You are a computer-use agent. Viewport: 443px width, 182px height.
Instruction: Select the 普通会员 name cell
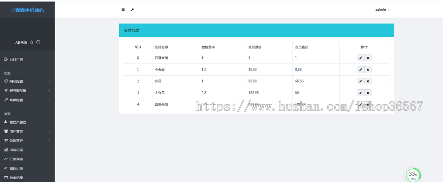pos(161,58)
